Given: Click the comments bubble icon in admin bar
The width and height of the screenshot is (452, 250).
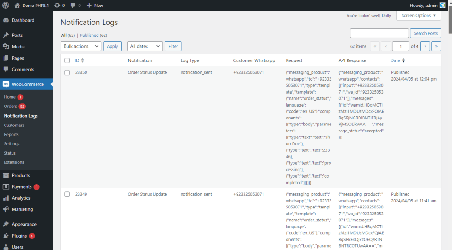Looking at the screenshot, I should (73, 5).
